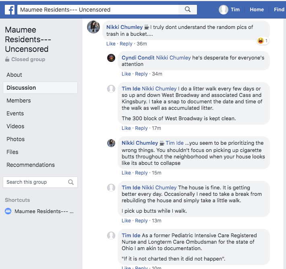This screenshot has height=269, width=286.
Task: Click the laughing reaction emoji on Nikki's comment
Action: coord(261,41)
